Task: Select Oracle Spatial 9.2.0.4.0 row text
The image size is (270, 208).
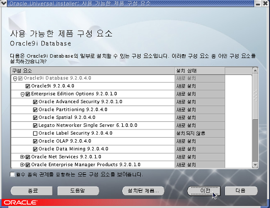Action: click(x=67, y=117)
